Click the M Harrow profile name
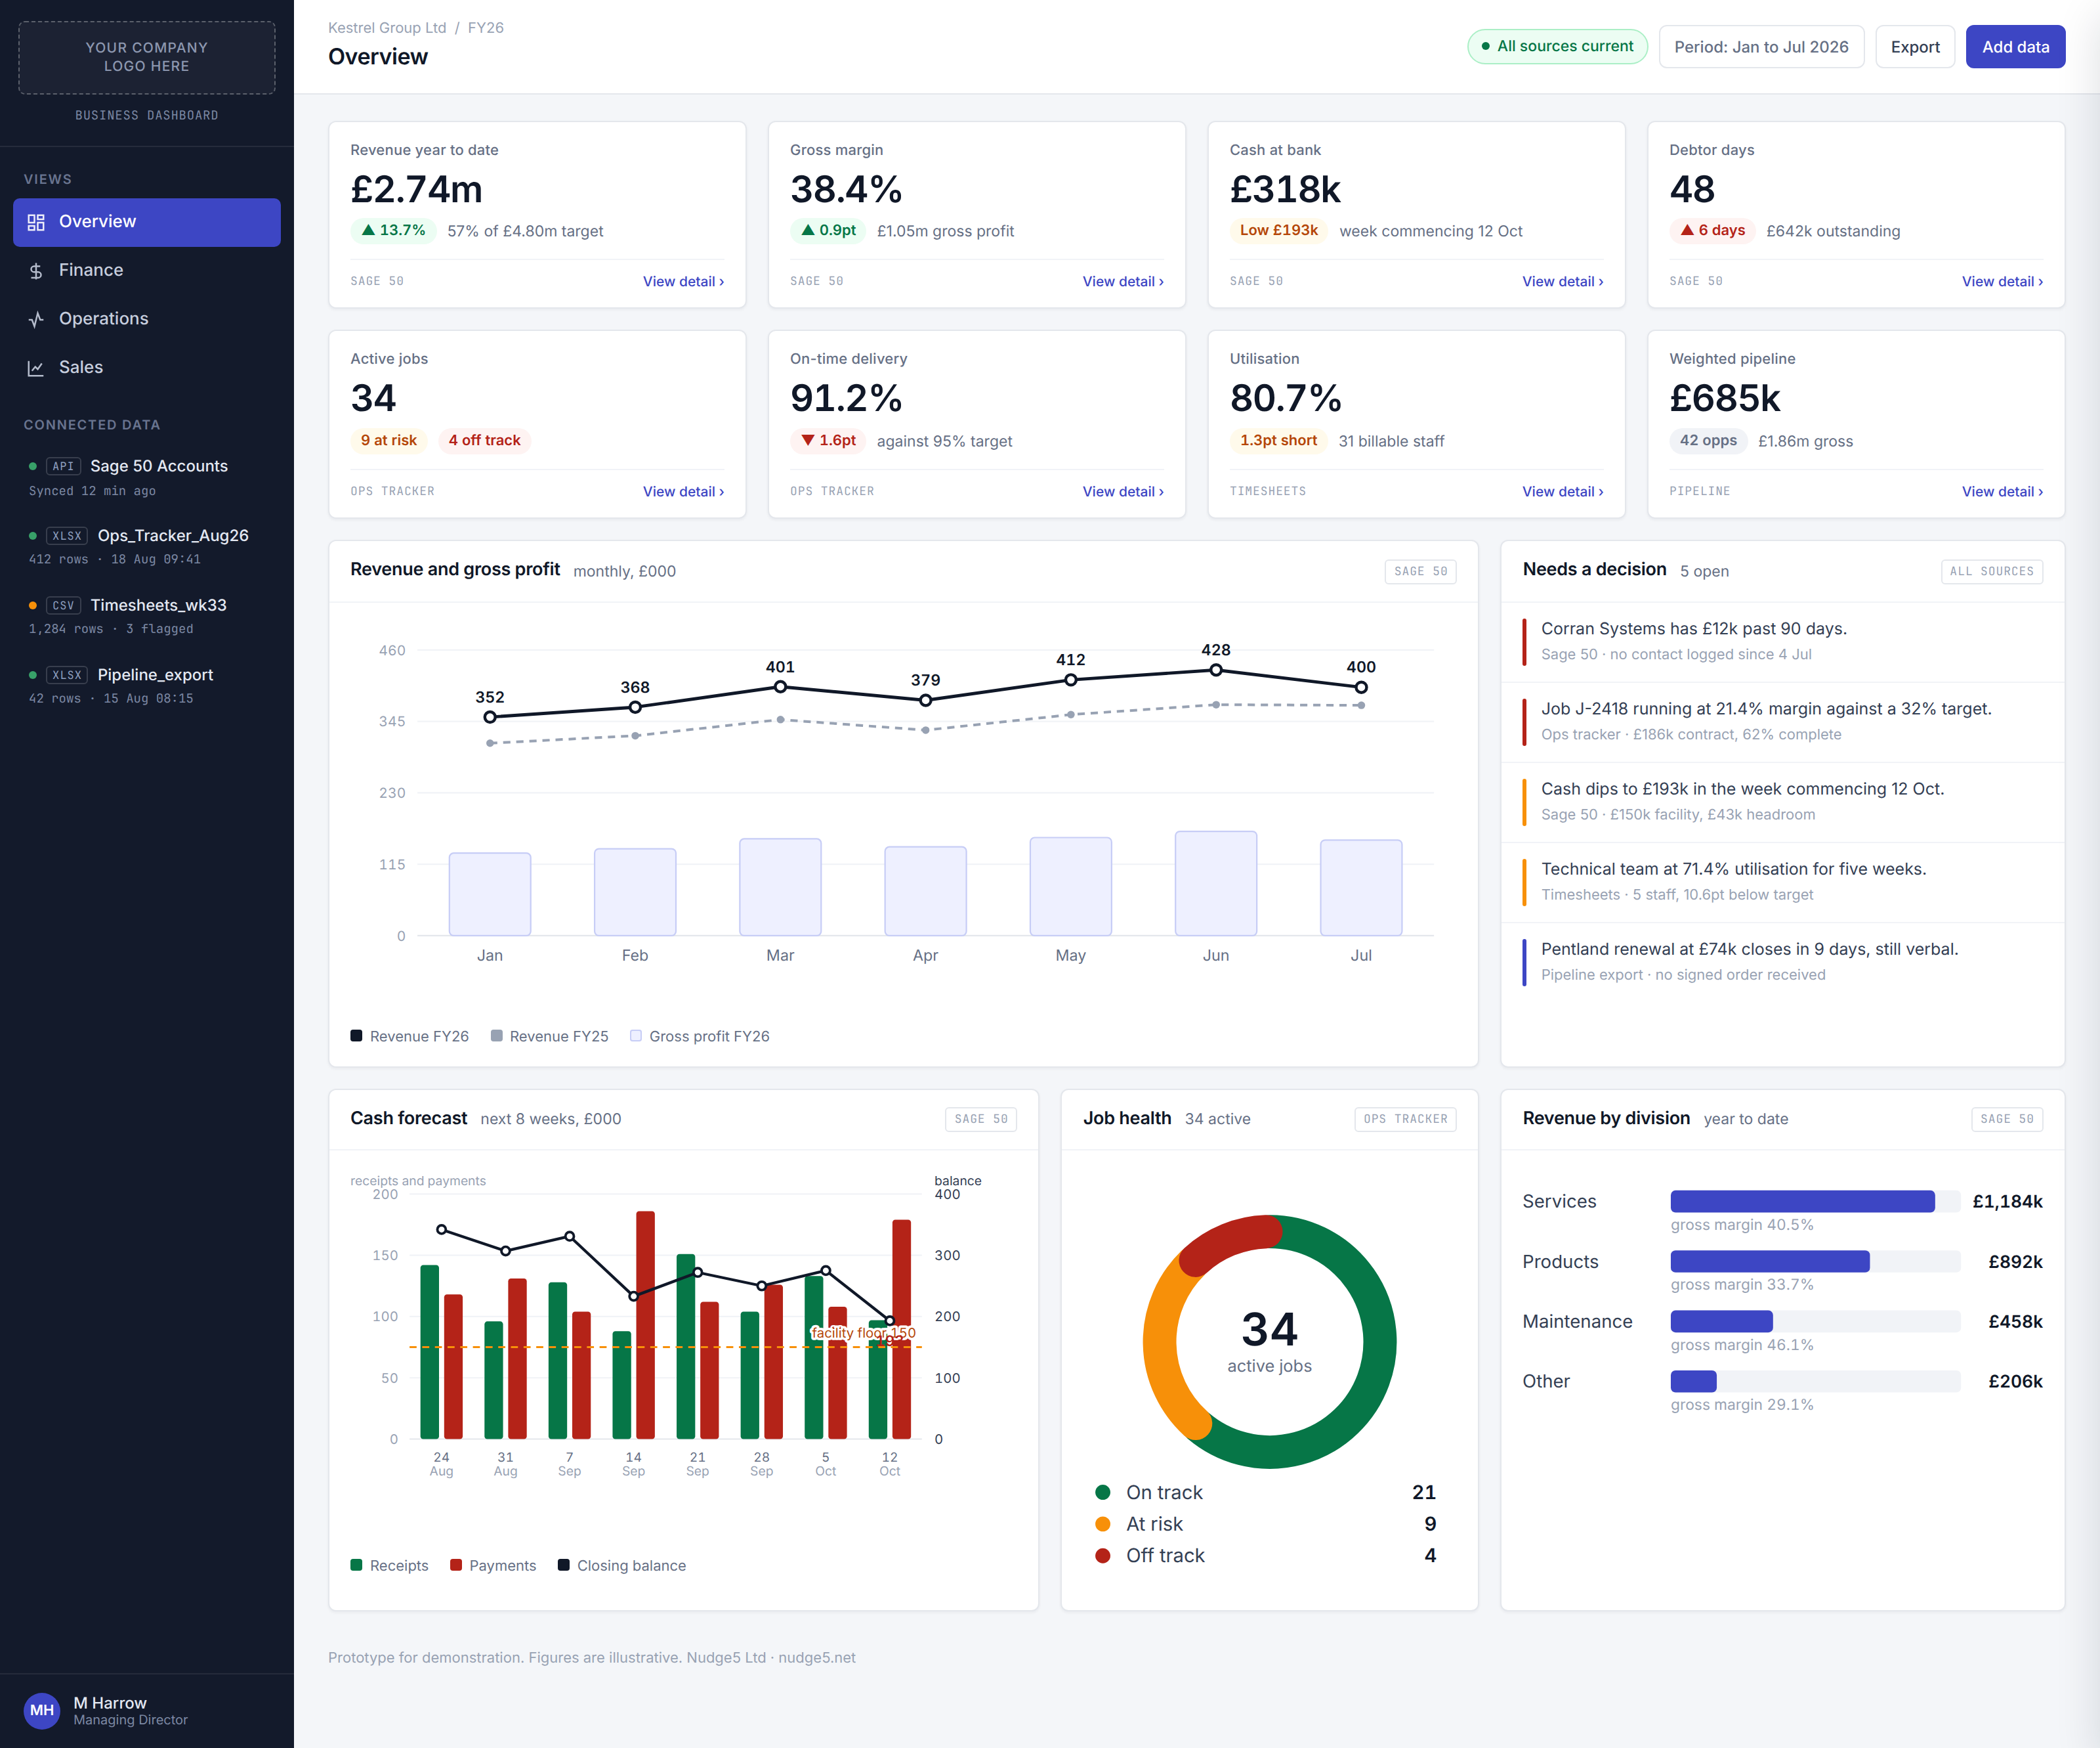 point(110,1703)
